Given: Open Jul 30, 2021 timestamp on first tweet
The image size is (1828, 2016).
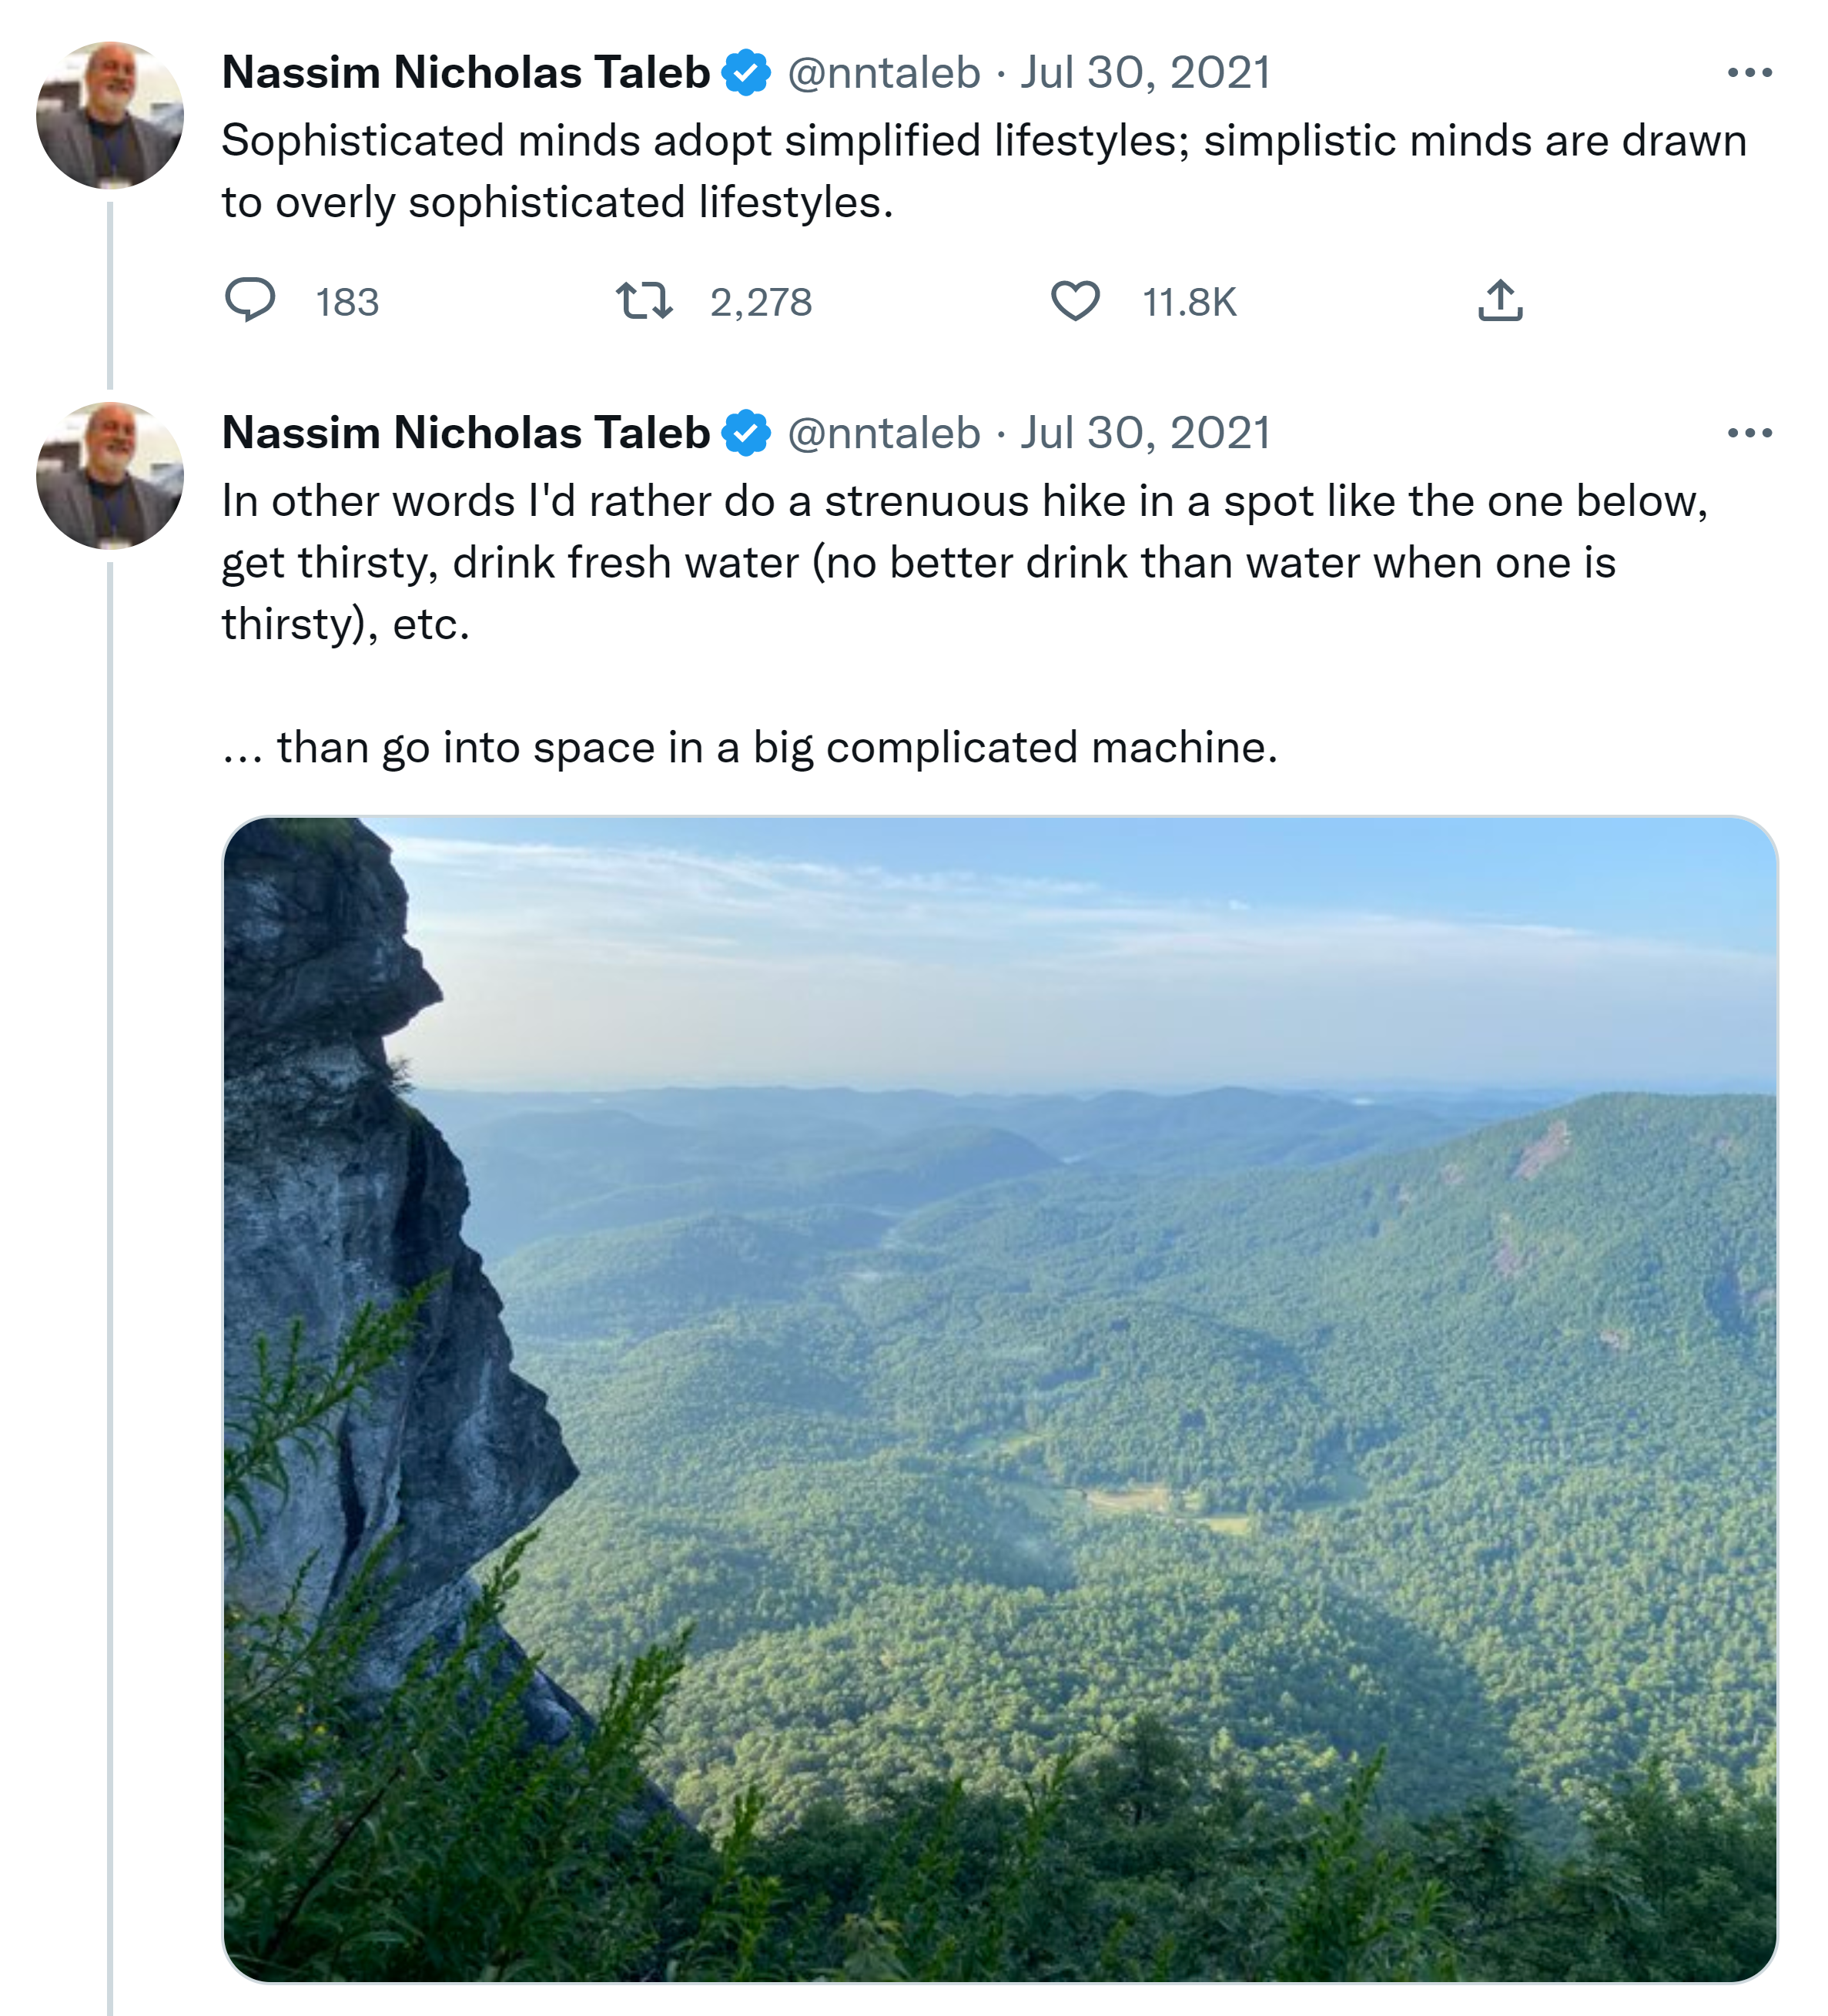Looking at the screenshot, I should (1145, 73).
